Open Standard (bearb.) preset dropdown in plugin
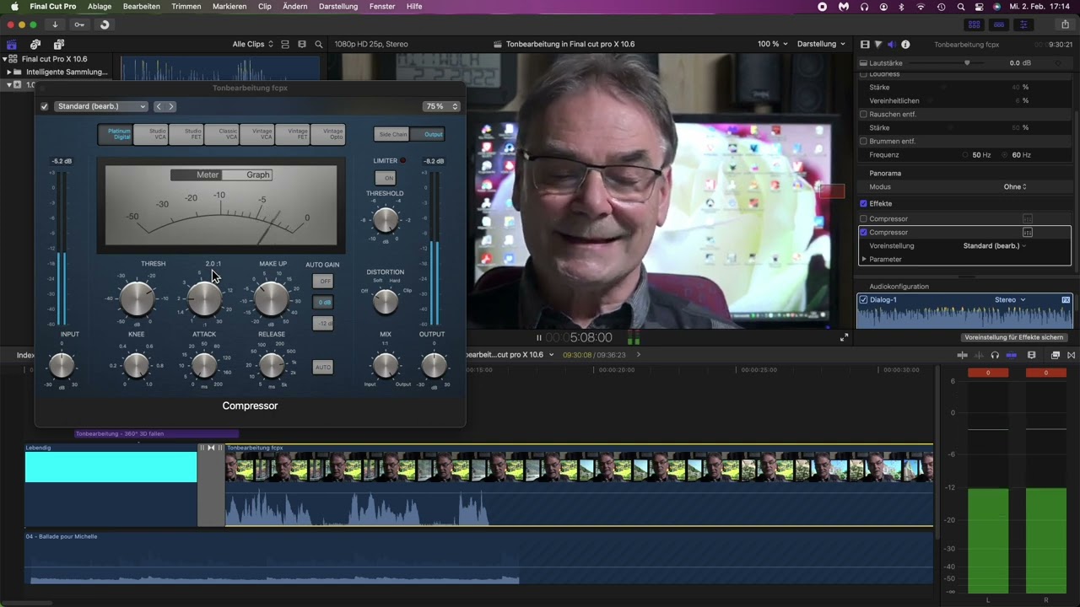The height and width of the screenshot is (607, 1080). (101, 106)
